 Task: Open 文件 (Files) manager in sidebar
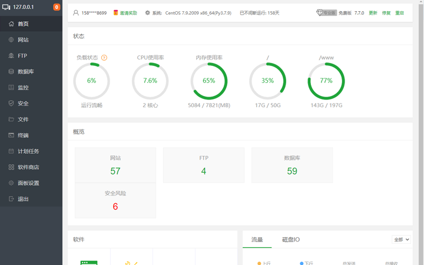tap(23, 120)
